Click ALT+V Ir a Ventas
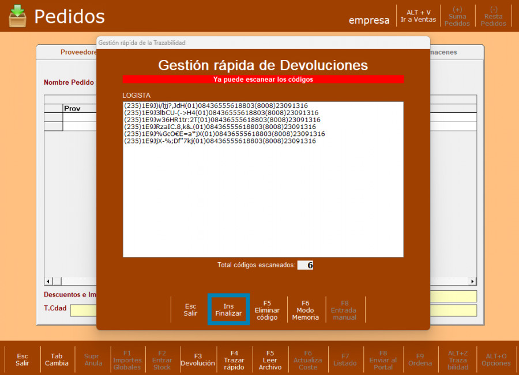 418,16
